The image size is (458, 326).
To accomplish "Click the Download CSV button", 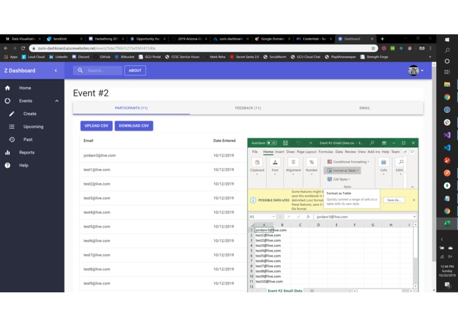I will point(134,126).
